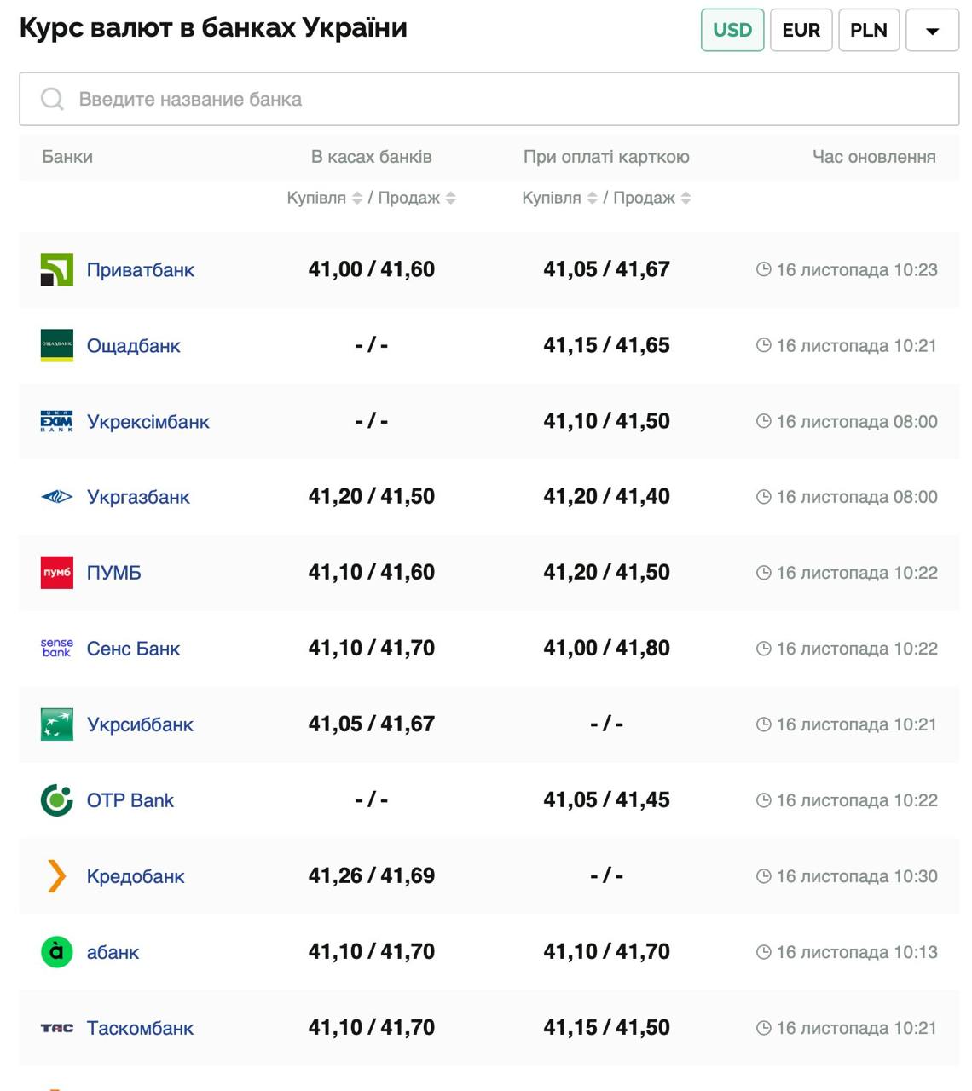Image resolution: width=972 pixels, height=1091 pixels.
Task: Click the green абанк logo
Action: pyautogui.click(x=57, y=952)
